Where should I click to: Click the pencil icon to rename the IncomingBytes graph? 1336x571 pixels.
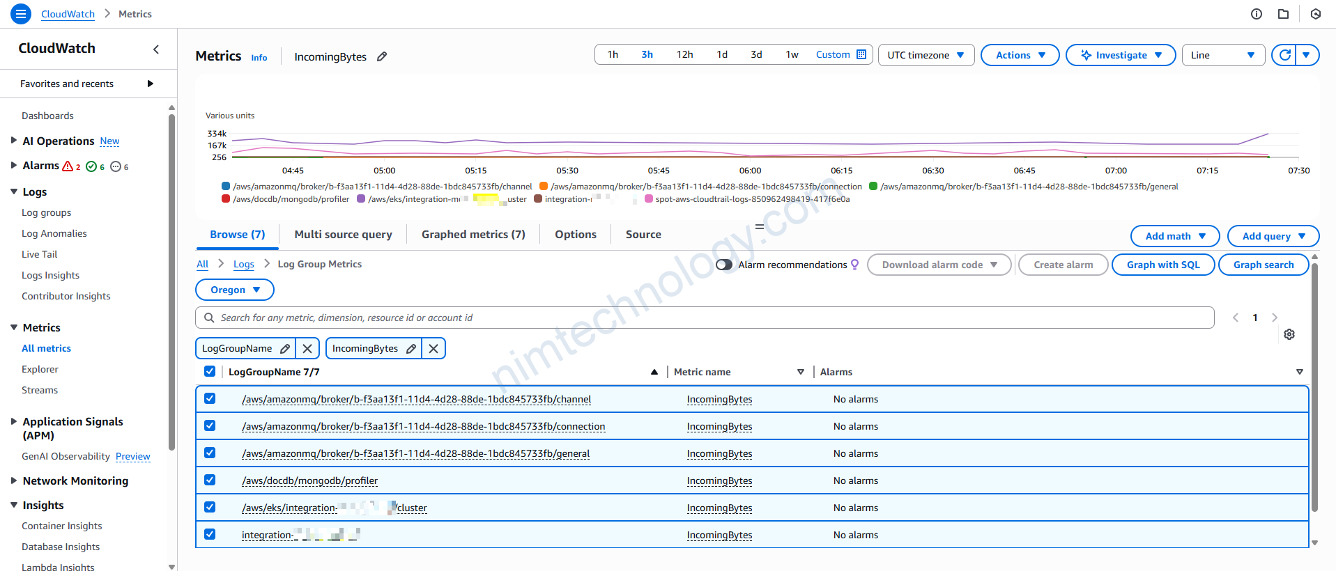pyautogui.click(x=382, y=56)
